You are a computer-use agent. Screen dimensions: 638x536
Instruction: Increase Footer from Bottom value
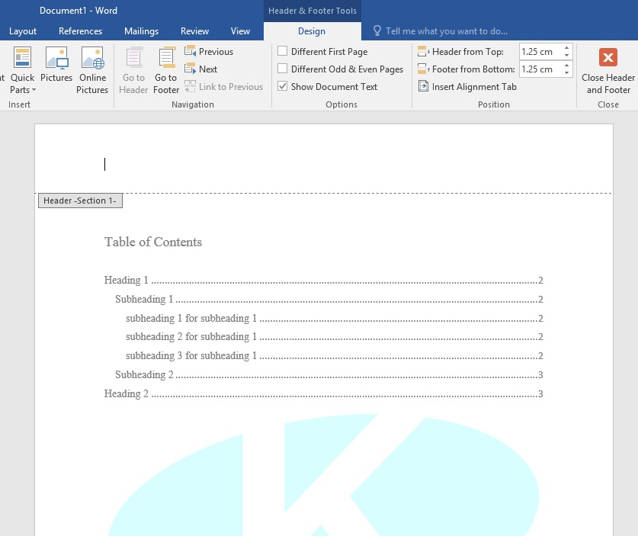click(566, 66)
